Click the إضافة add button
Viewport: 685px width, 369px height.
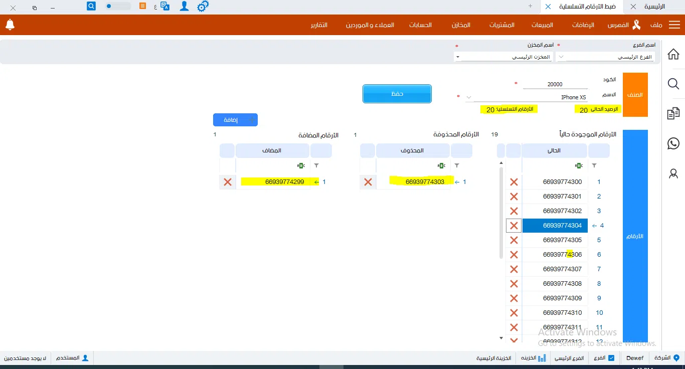tap(235, 120)
